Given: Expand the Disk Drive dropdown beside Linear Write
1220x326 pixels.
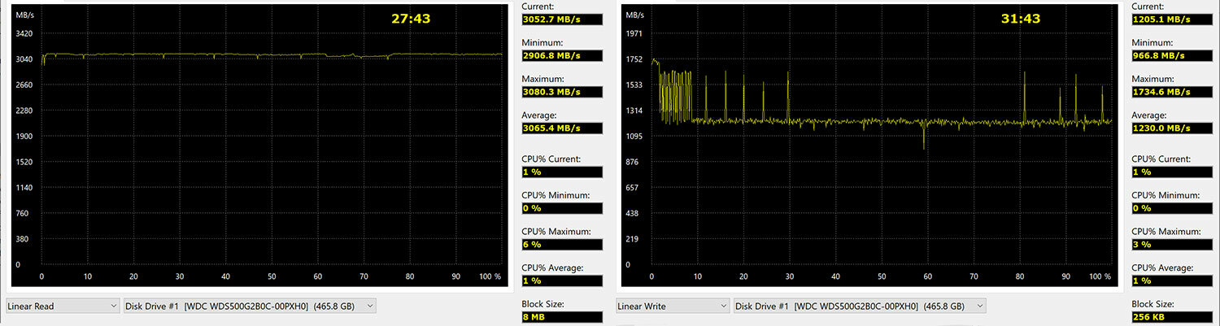Looking at the screenshot, I should click(859, 306).
